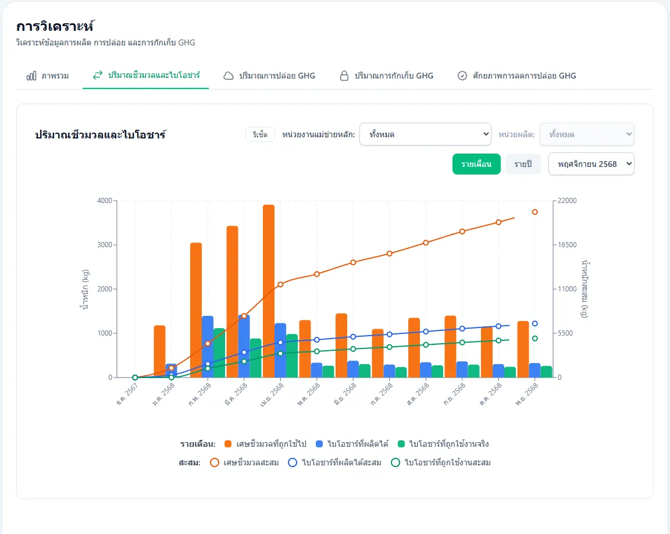The image size is (670, 534).
Task: Click the blue bar for ก.พ. 2568
Action: (208, 347)
